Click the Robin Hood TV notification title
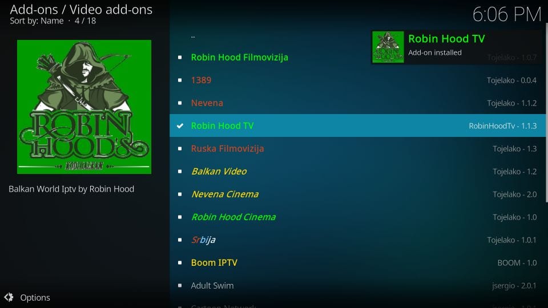The width and height of the screenshot is (548, 308). [x=446, y=39]
